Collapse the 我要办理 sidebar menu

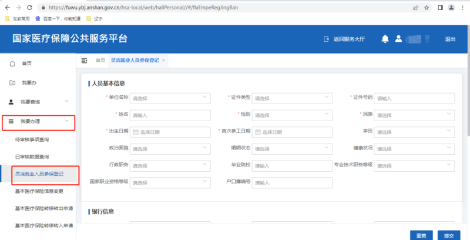[66, 121]
